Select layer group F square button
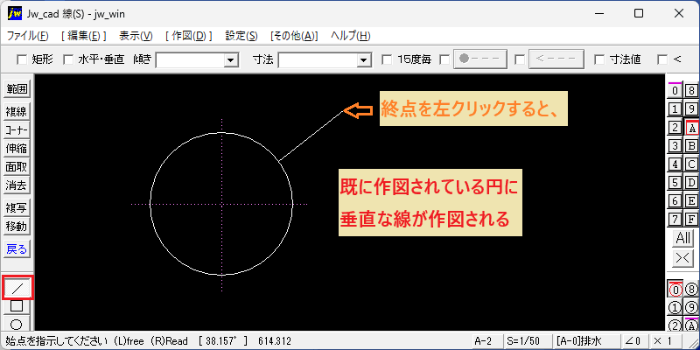This screenshot has width=700, height=350. [x=691, y=220]
